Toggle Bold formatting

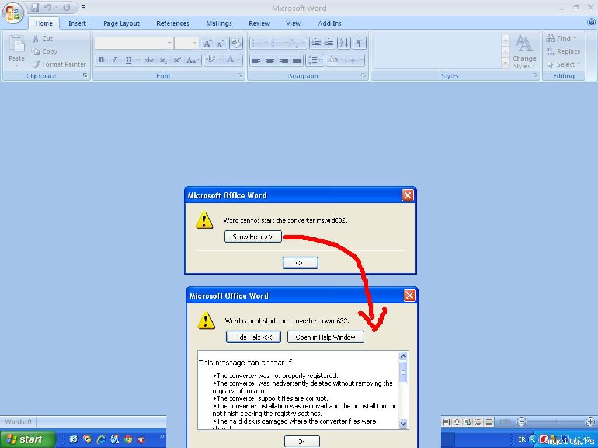coord(101,60)
